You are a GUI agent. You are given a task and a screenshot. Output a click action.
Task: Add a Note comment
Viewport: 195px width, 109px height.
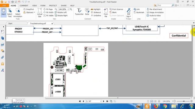(x=87, y=12)
